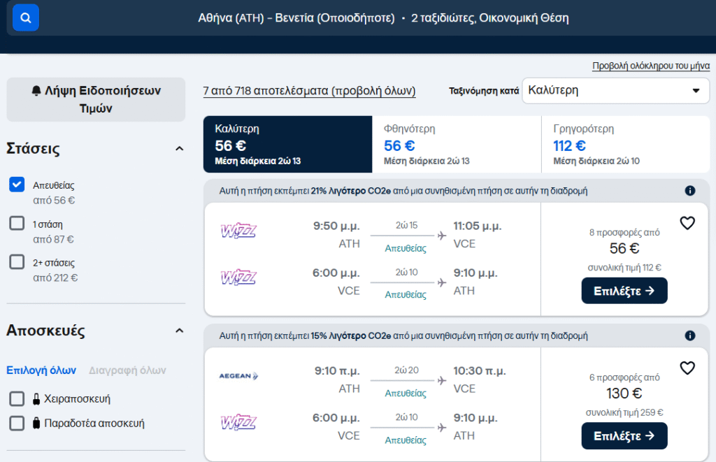Click the 9:10 π.μ. ATH departure time
Image resolution: width=716 pixels, height=462 pixels.
(x=337, y=370)
